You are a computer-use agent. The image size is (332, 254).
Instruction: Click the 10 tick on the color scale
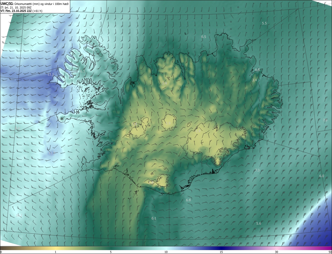[166, 252]
